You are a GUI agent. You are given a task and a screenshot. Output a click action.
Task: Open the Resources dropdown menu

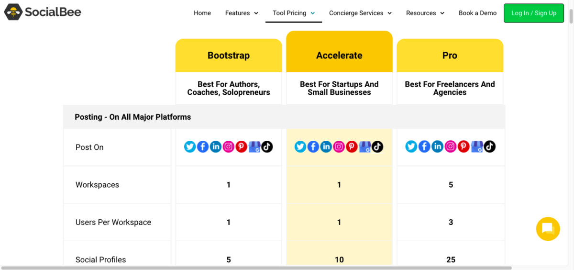tap(425, 13)
